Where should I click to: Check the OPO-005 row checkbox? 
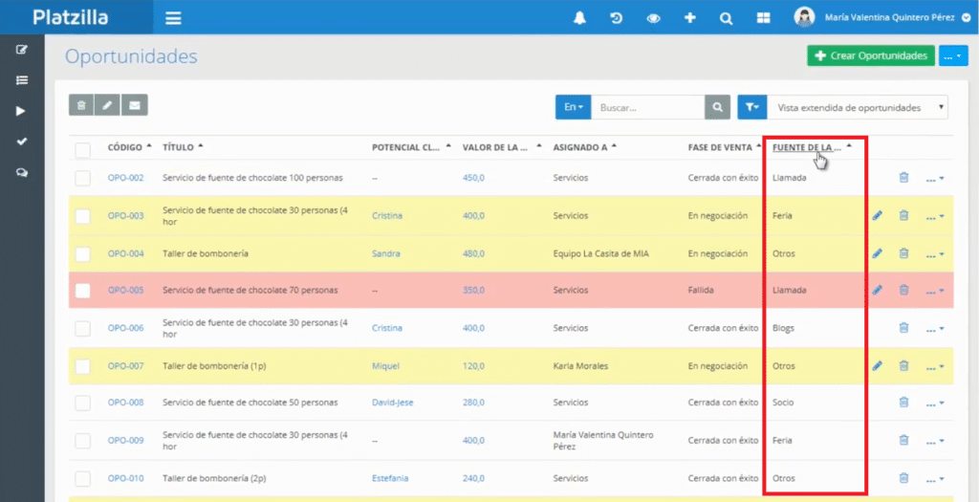[82, 291]
